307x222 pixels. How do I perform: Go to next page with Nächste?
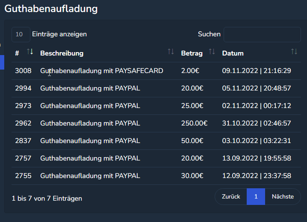pos(283,197)
